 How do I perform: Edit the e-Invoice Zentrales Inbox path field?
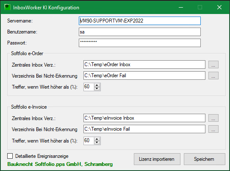144,118
